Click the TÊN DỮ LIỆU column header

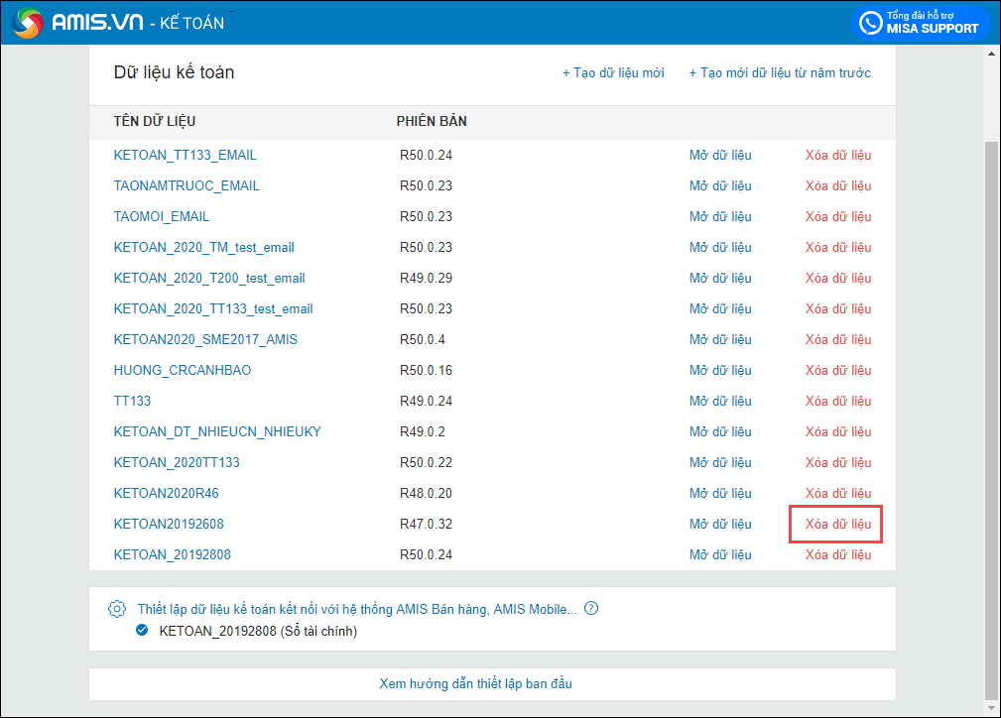155,121
